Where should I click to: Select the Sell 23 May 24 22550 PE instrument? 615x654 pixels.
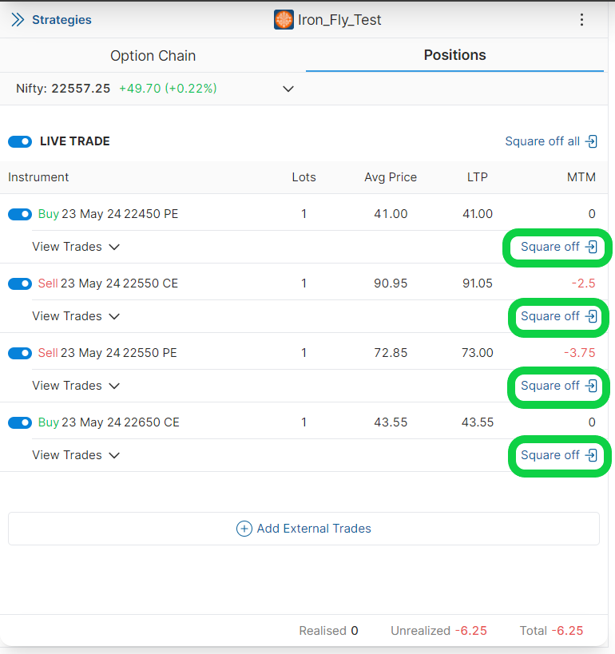pyautogui.click(x=108, y=353)
